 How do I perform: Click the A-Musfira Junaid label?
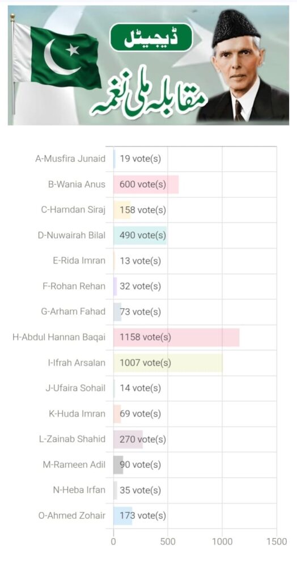click(70, 159)
